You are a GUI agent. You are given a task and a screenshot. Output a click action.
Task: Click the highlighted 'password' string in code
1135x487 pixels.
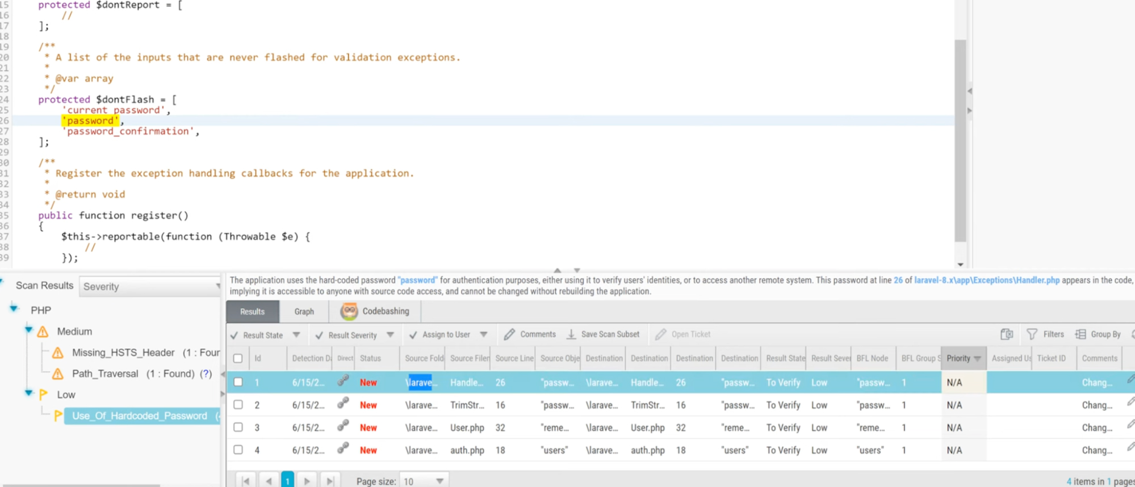(90, 121)
